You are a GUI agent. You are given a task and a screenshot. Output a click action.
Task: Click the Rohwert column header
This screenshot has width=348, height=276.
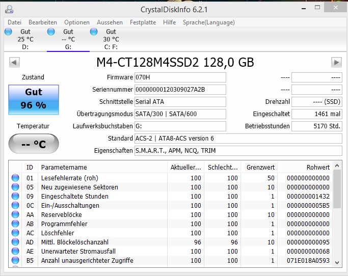click(x=305, y=168)
